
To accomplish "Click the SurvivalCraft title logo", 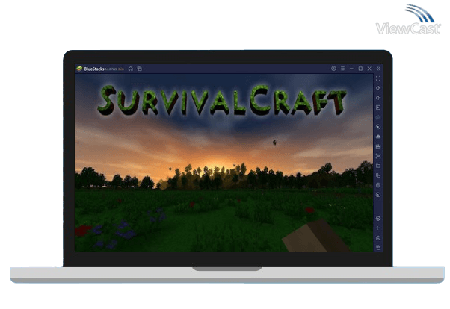I will [x=222, y=100].
